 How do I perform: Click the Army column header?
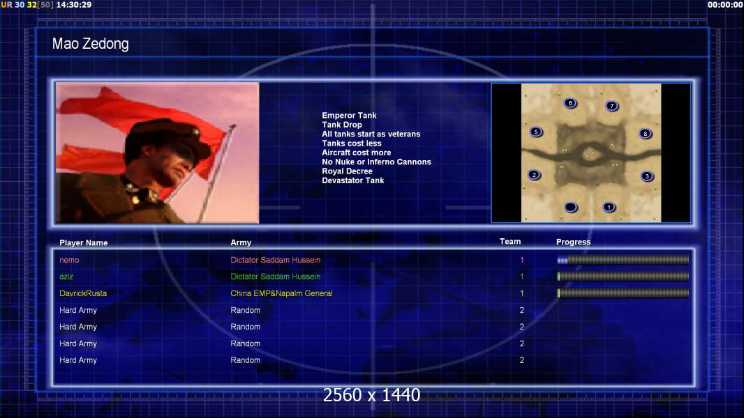241,242
